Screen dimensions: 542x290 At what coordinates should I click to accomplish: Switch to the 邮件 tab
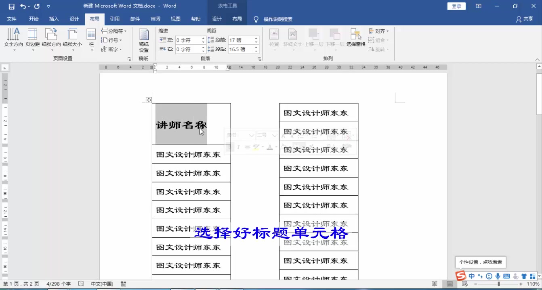point(135,19)
